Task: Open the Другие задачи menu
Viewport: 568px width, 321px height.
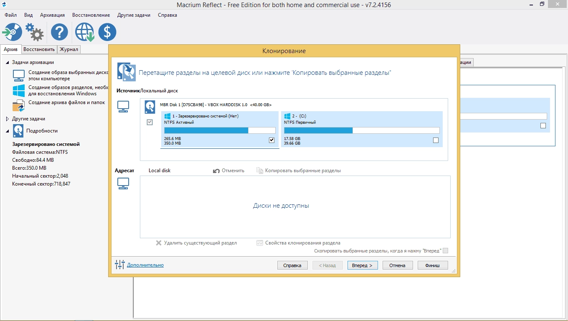Action: pyautogui.click(x=134, y=15)
